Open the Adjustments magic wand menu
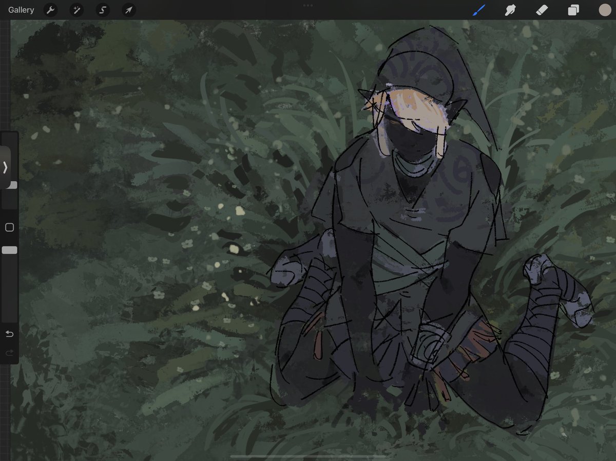Screen dimensions: 616x461 [x=76, y=10]
